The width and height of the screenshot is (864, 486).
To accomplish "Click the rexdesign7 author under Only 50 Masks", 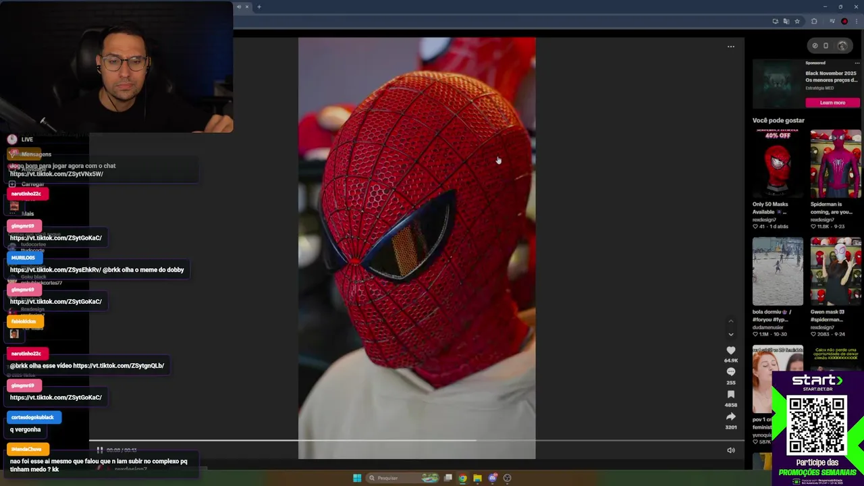I will click(765, 219).
